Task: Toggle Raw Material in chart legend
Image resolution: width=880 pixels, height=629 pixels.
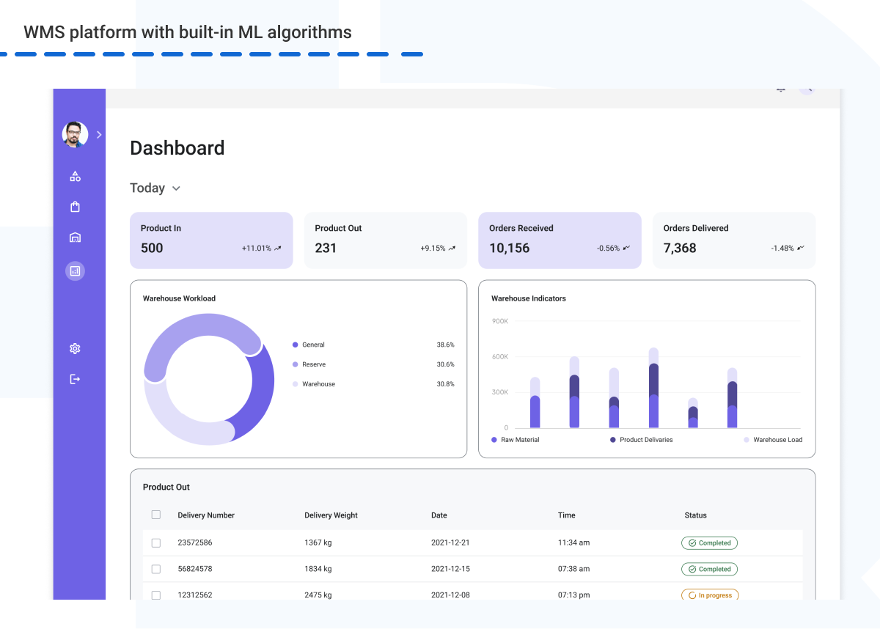Action: click(515, 440)
